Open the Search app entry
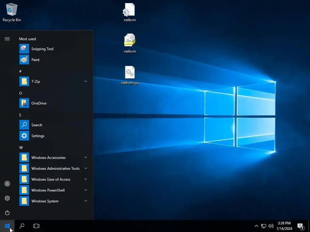 [53, 125]
